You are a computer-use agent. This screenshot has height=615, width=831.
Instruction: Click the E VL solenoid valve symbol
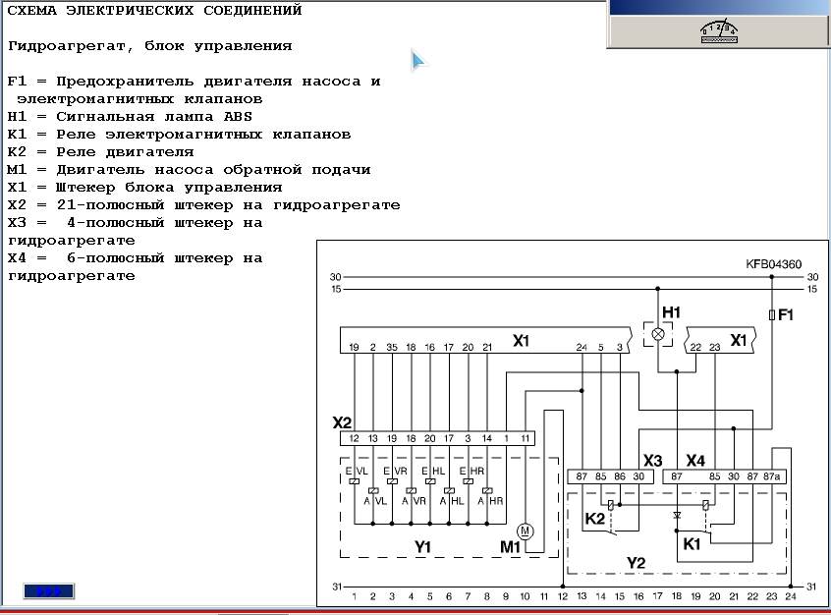coord(354,481)
